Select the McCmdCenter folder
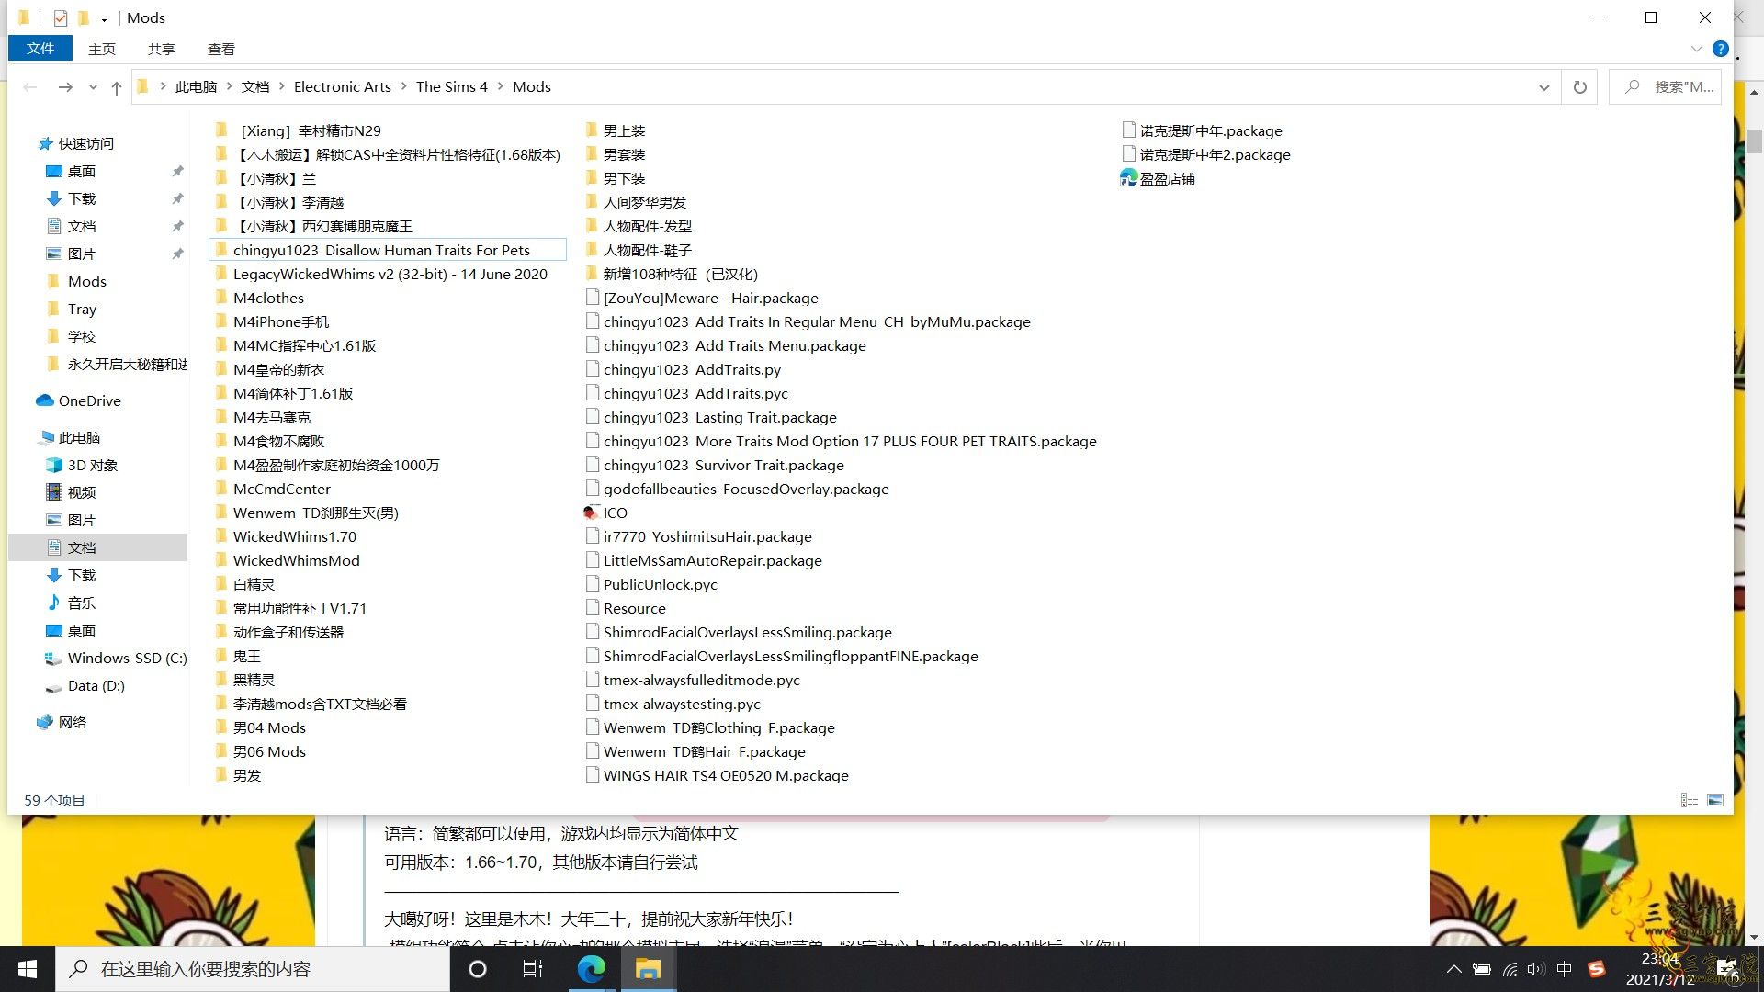The image size is (1764, 992). pos(281,490)
